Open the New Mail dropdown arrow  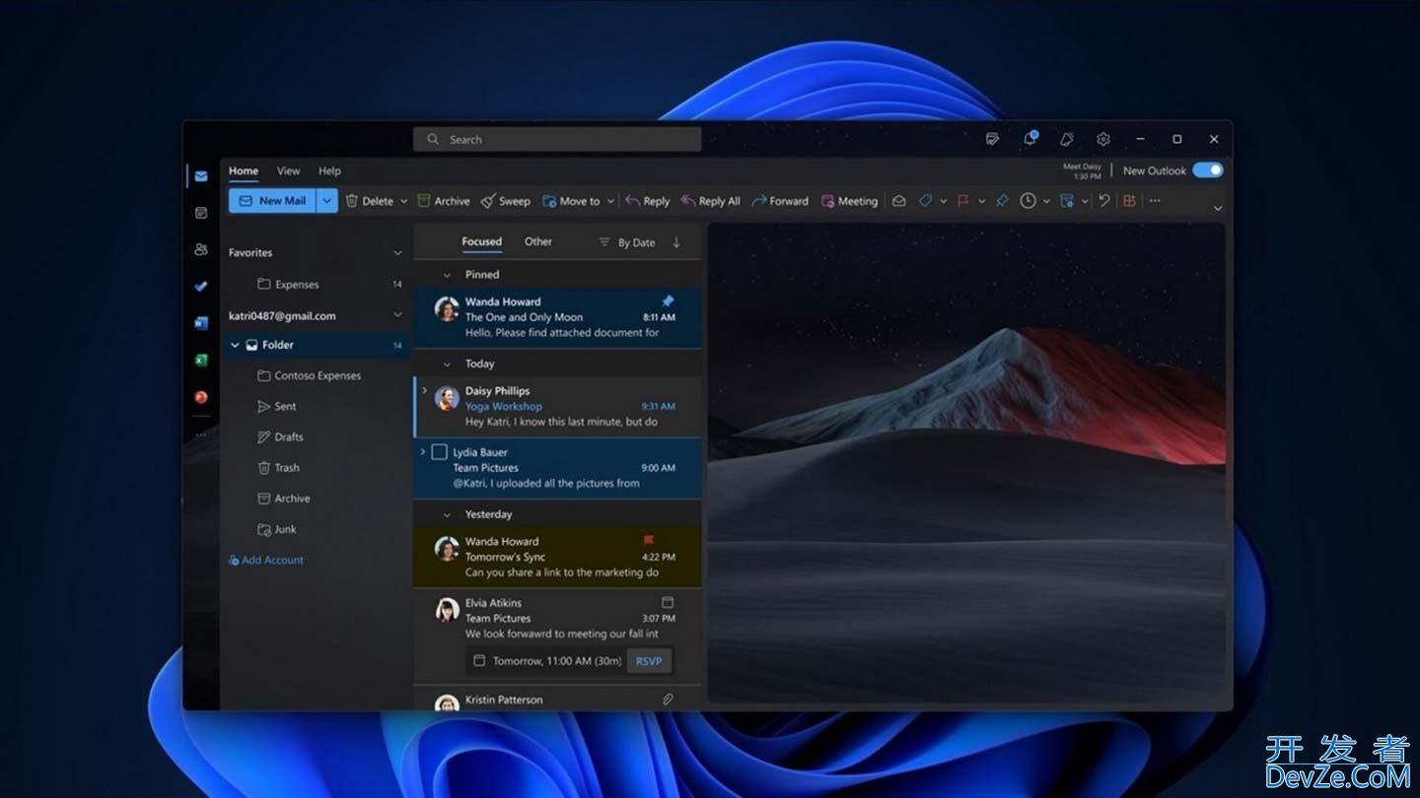click(327, 201)
